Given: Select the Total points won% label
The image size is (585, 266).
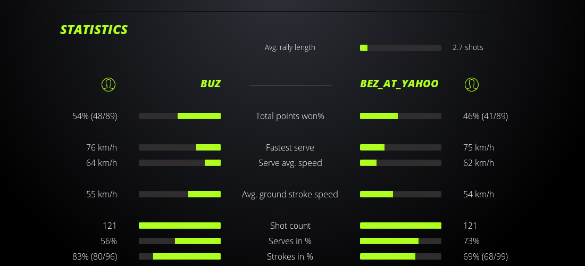Looking at the screenshot, I should coord(290,116).
